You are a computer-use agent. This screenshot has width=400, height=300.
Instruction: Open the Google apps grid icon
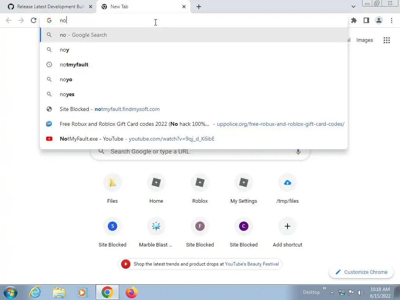(387, 40)
